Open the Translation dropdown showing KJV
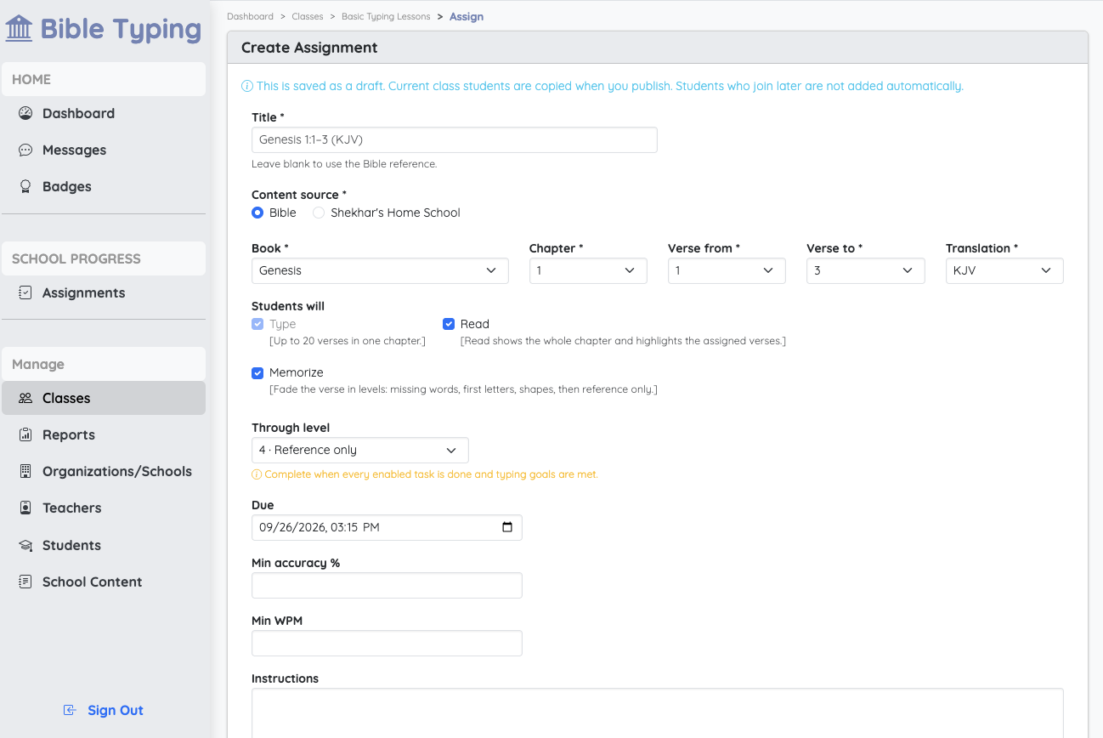 coord(1004,270)
